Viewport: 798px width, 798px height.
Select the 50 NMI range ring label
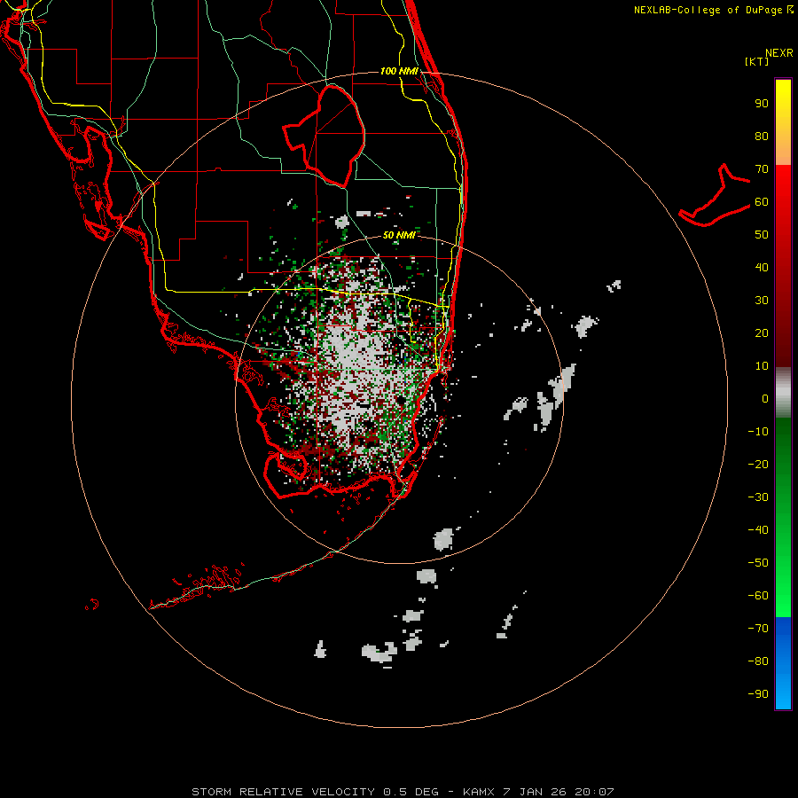pyautogui.click(x=399, y=235)
